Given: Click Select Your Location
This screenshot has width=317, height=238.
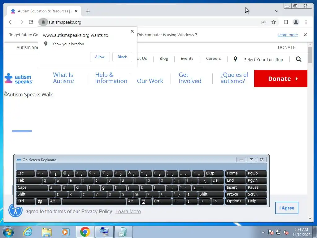Looking at the screenshot, I should pos(263,59).
